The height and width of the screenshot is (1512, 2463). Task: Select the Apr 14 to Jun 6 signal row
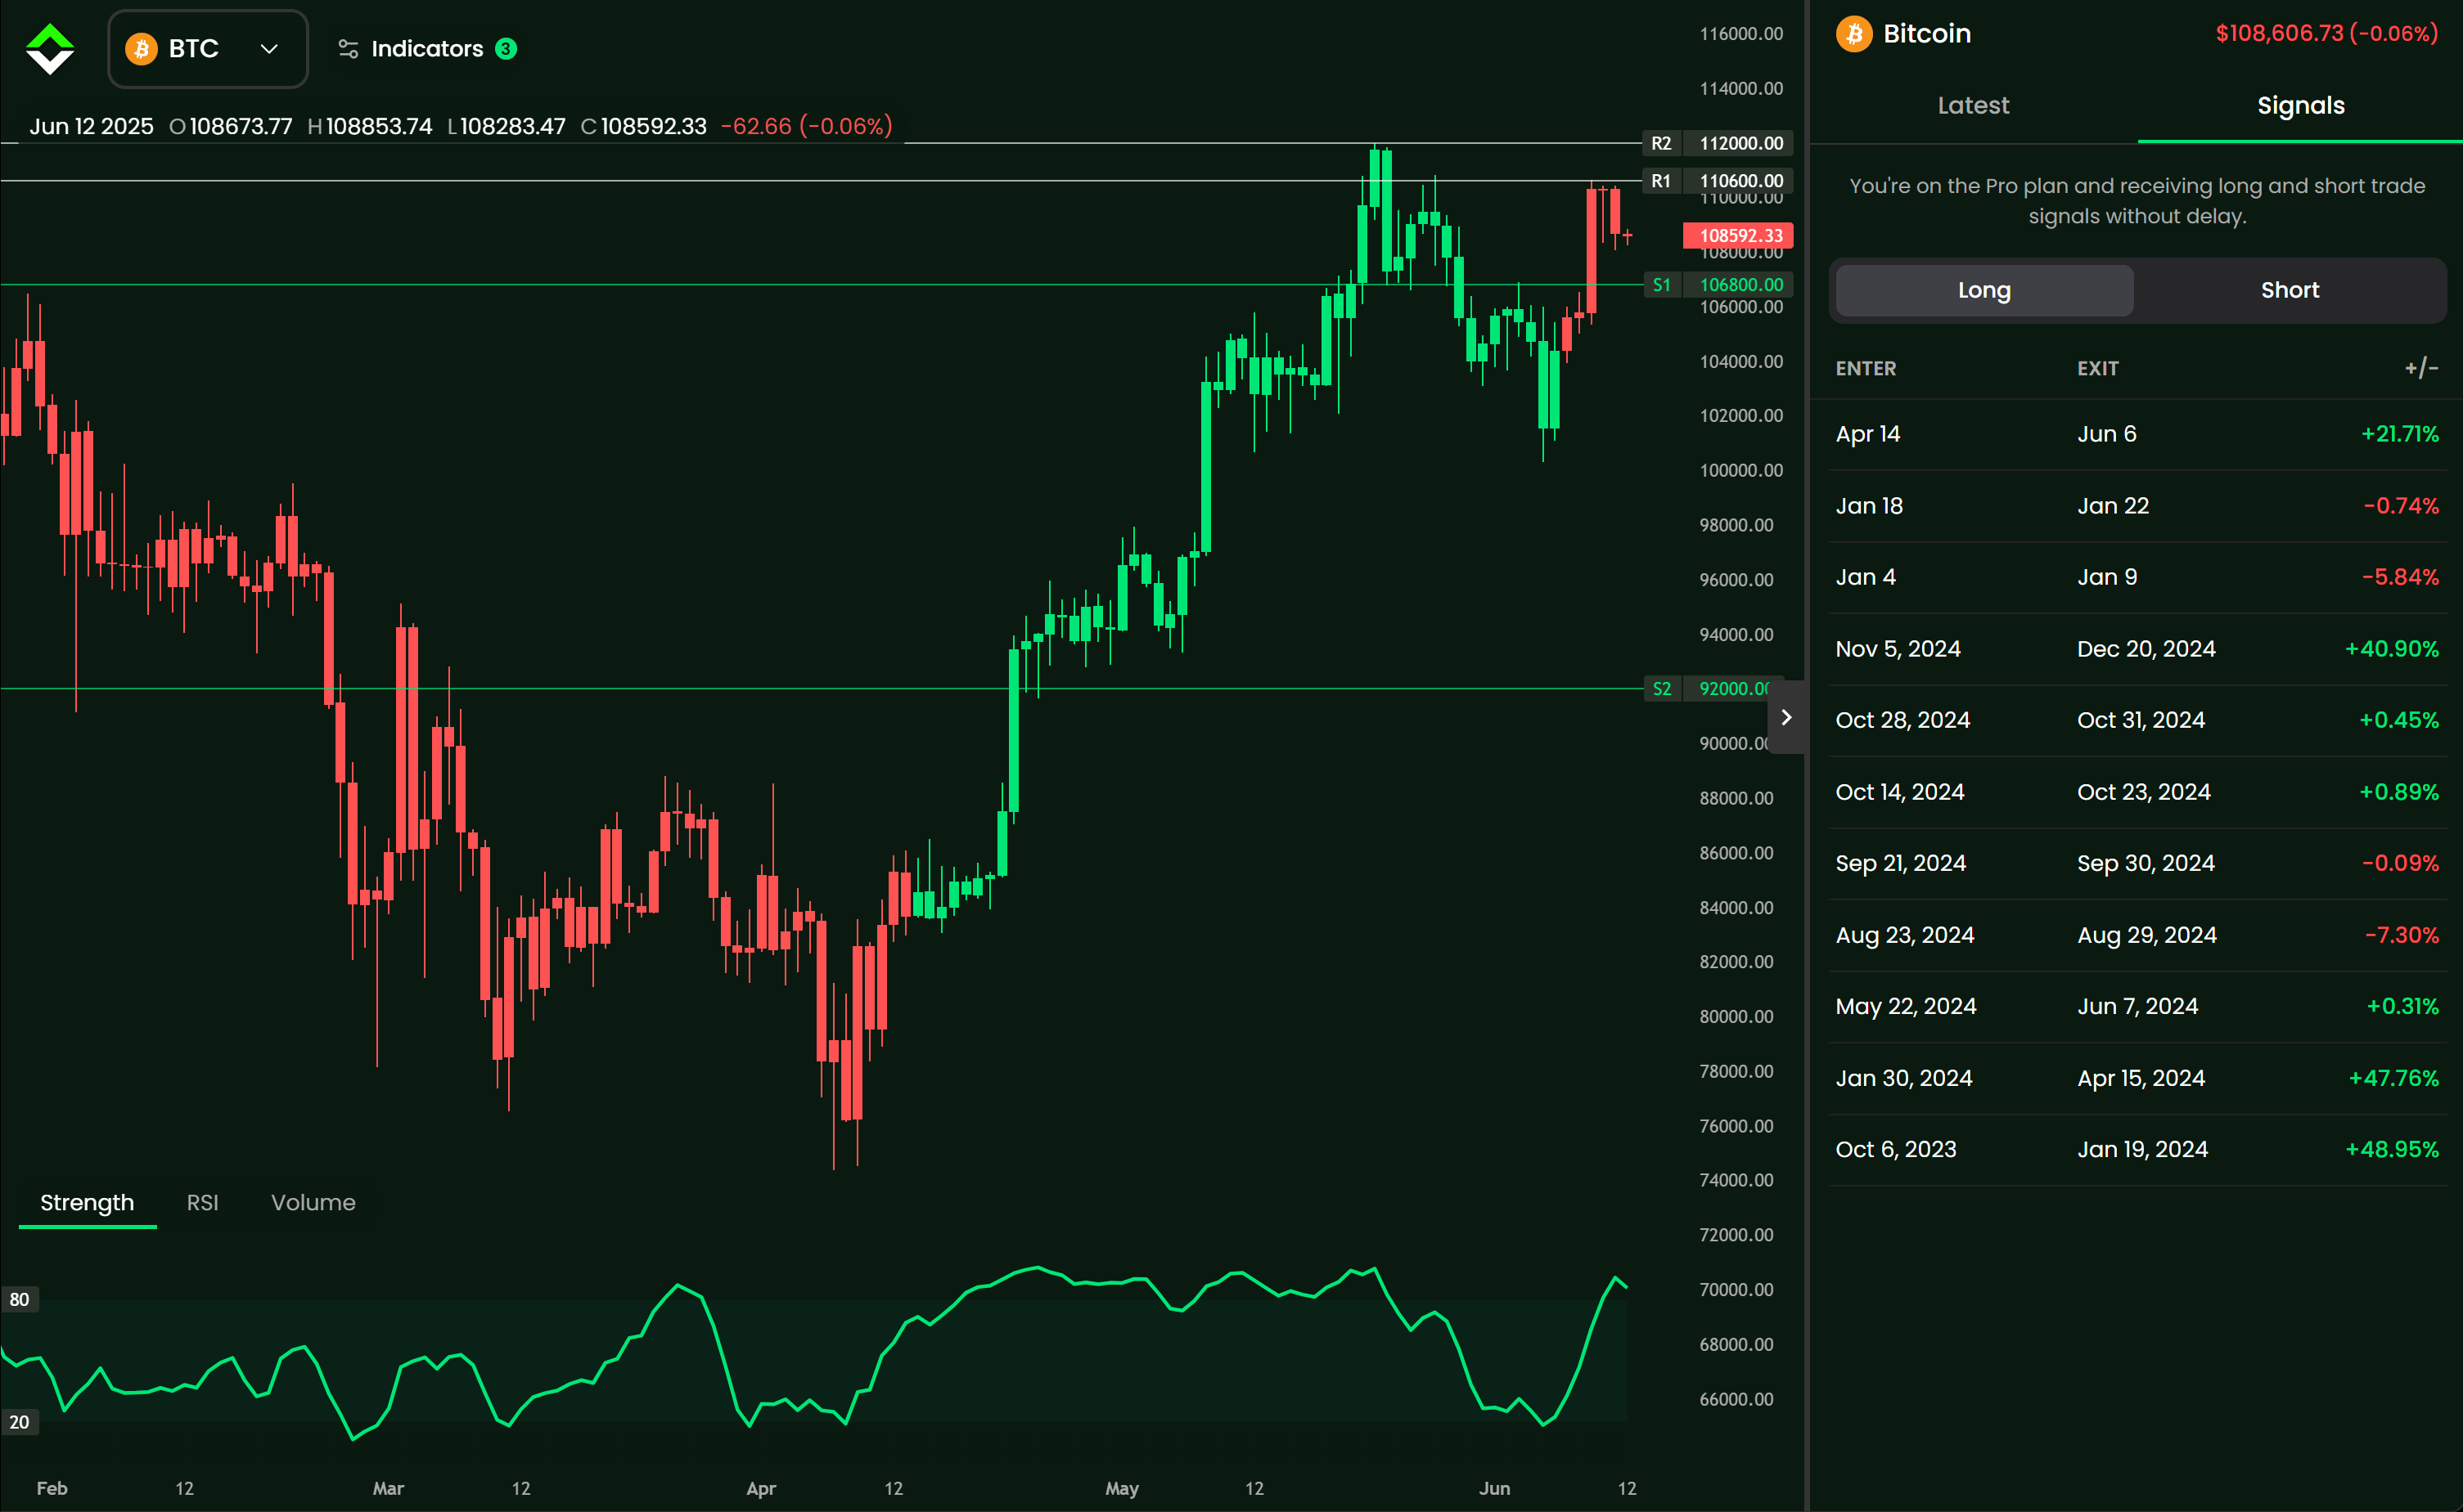(2137, 434)
